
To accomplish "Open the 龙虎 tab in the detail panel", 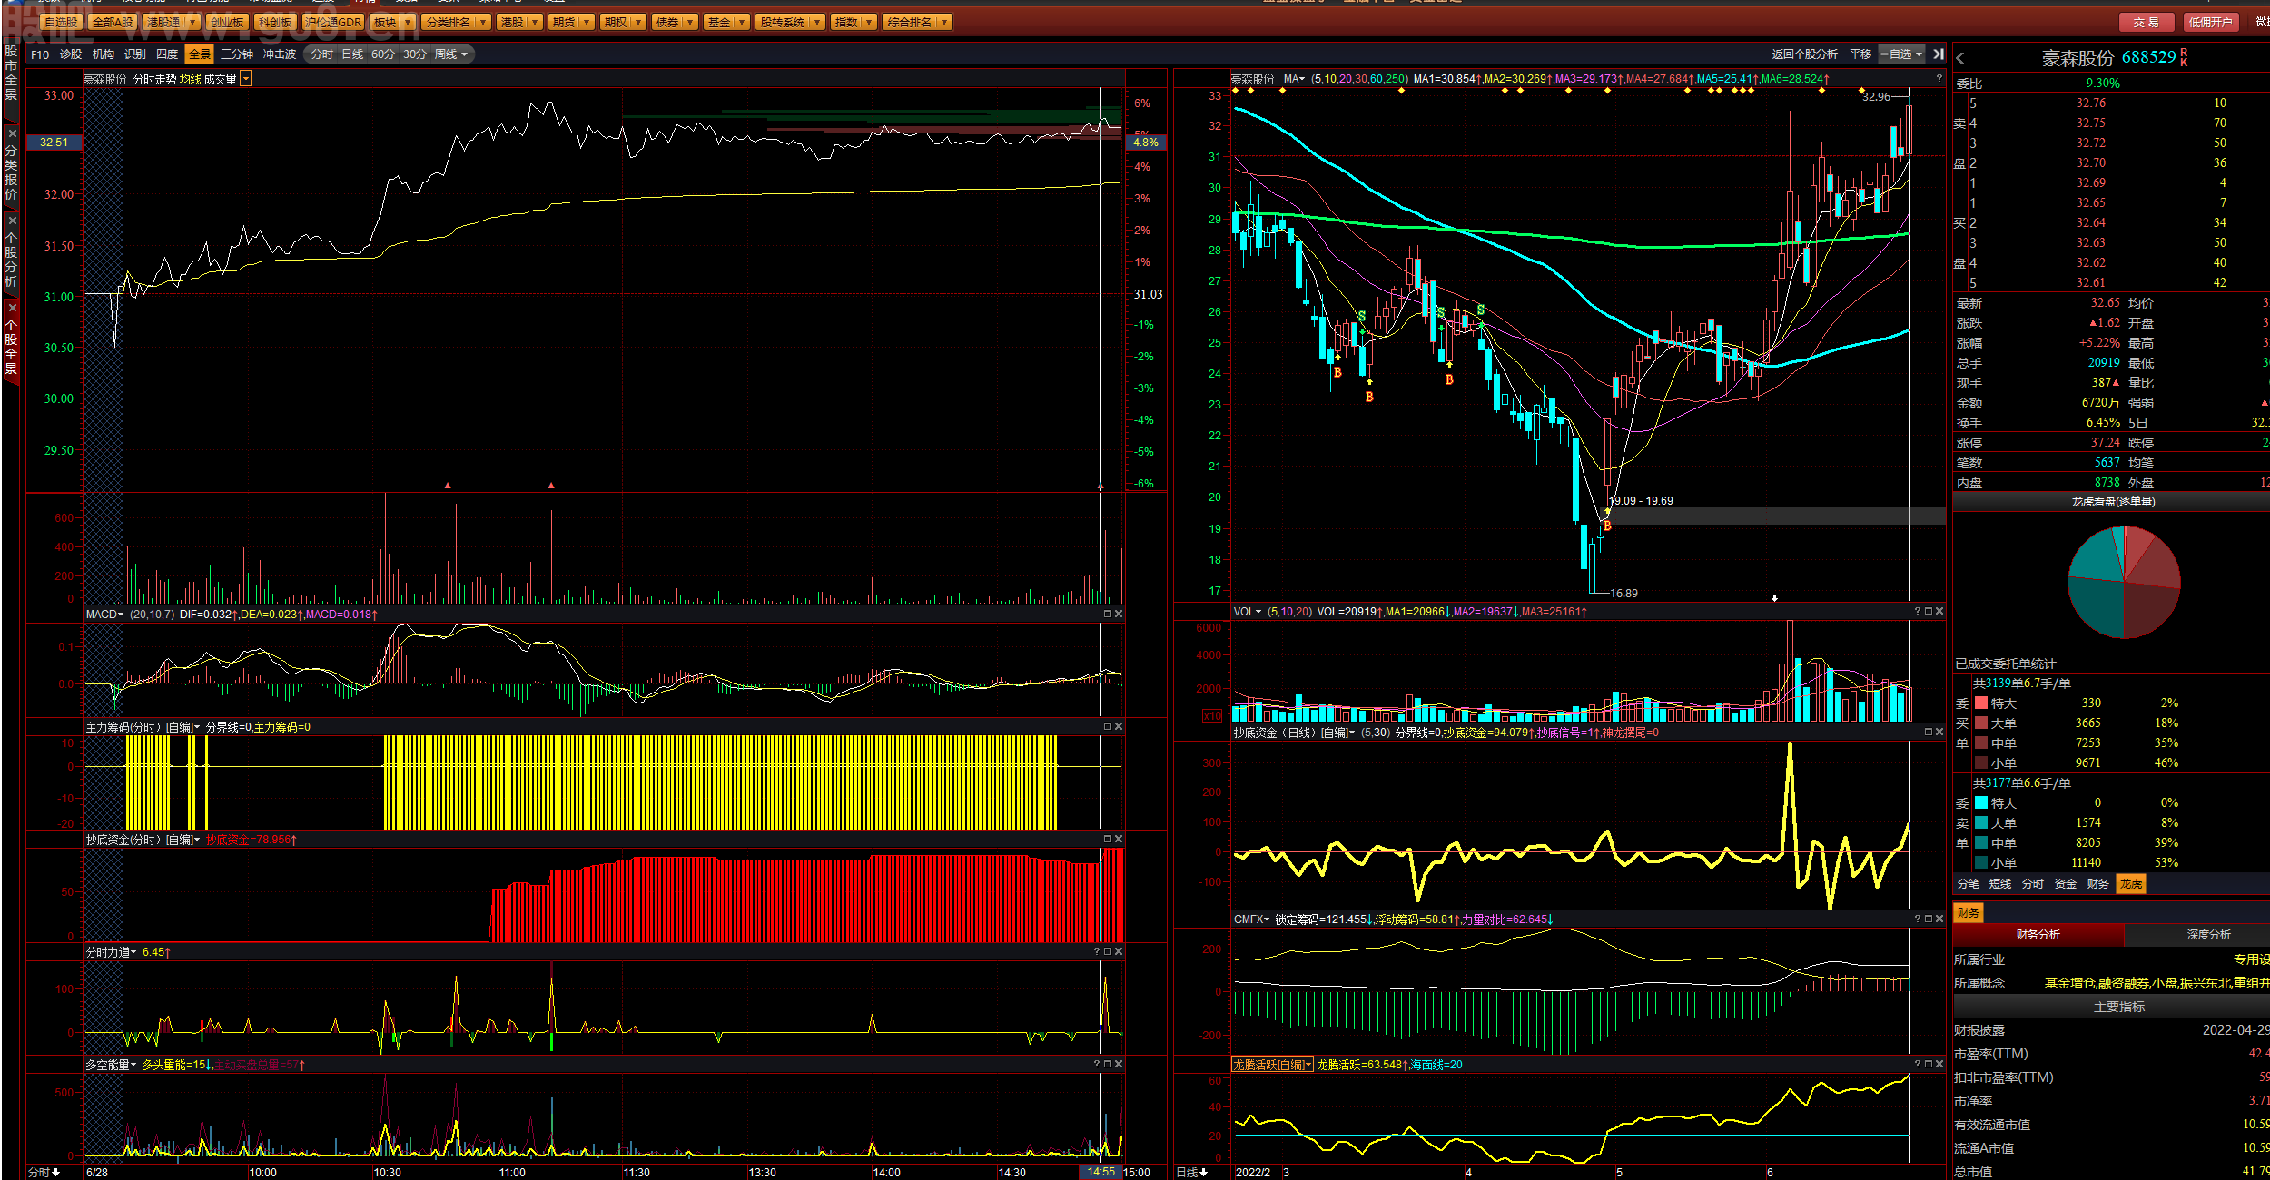I will [x=2131, y=884].
